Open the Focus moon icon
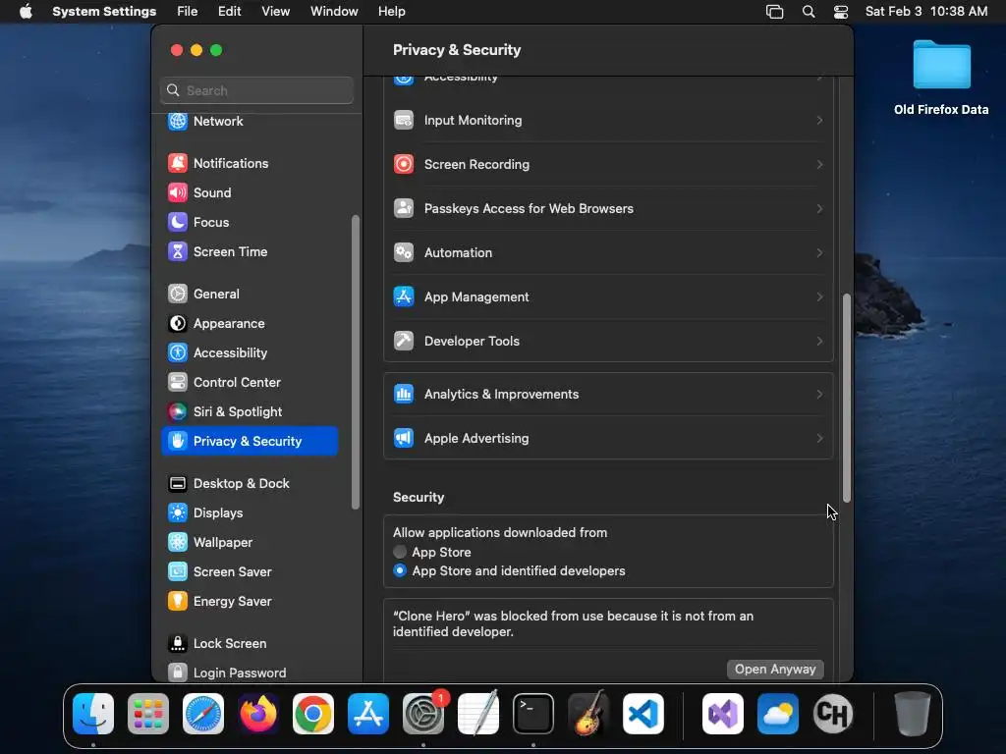 click(178, 222)
